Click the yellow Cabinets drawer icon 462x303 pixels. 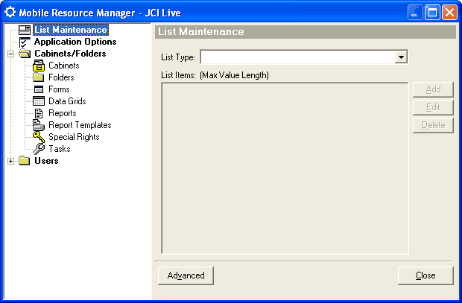click(x=39, y=66)
